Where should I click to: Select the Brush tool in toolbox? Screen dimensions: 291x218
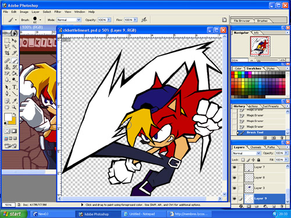[x=14, y=61]
